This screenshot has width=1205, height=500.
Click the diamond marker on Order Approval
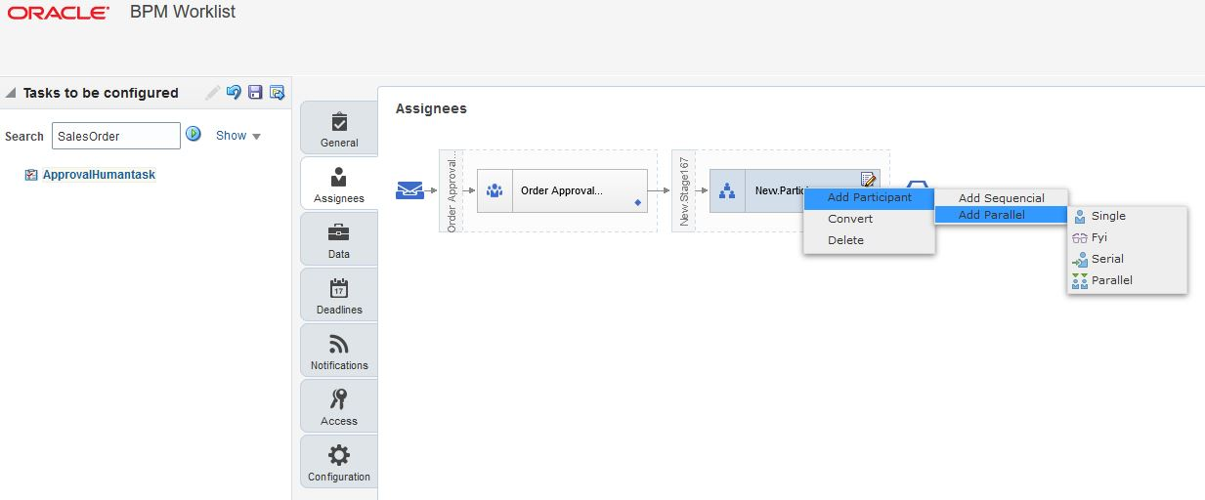637,202
